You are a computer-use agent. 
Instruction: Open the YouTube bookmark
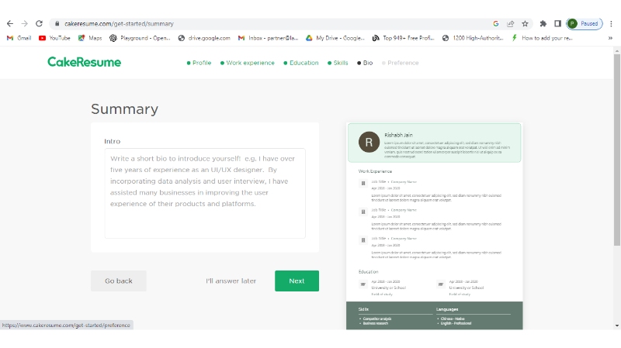55,37
